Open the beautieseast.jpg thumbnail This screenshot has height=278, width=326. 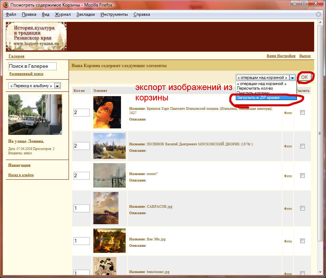click(x=105, y=266)
